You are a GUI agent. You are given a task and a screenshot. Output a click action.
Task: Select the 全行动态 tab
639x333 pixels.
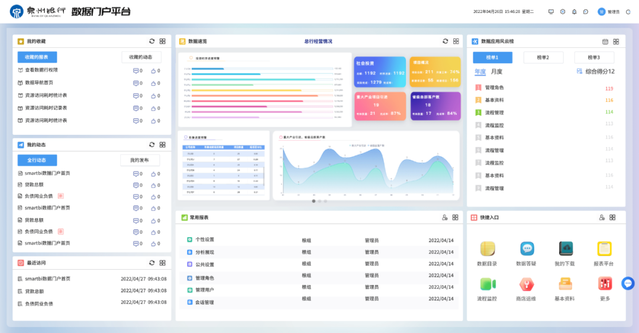pyautogui.click(x=37, y=160)
